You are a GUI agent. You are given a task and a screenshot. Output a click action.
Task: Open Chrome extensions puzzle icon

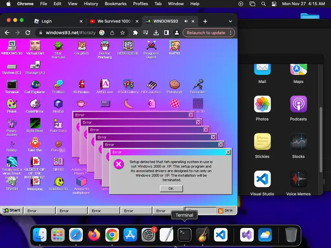point(135,33)
